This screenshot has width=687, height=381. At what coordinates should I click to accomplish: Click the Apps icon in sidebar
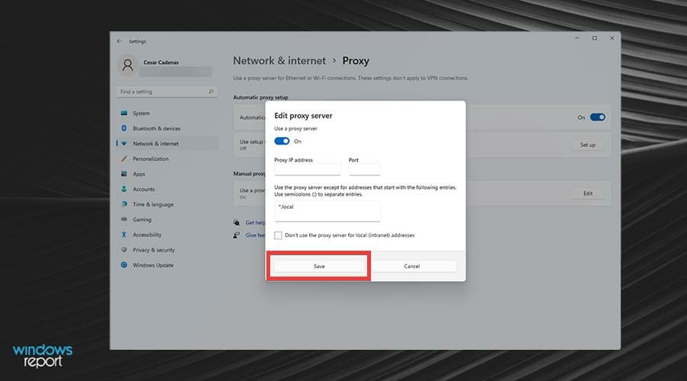point(124,174)
